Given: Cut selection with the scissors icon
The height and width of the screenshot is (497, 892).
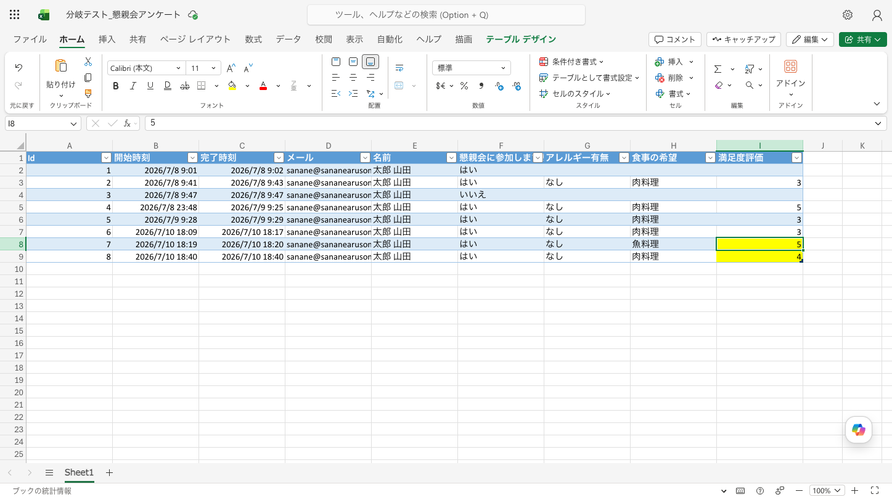Looking at the screenshot, I should click(x=88, y=62).
